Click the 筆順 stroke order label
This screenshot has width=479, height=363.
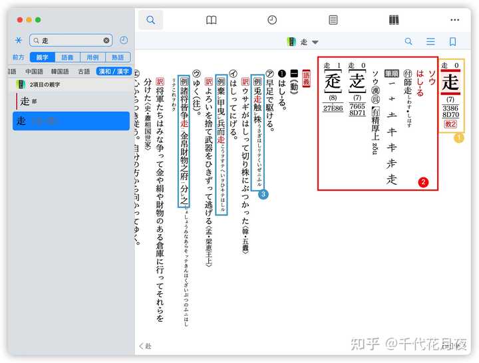[391, 73]
